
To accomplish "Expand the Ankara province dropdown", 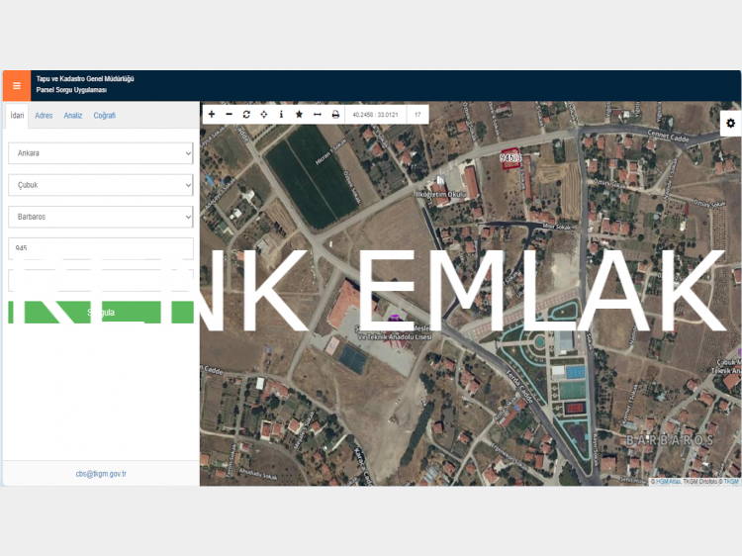I will point(101,153).
